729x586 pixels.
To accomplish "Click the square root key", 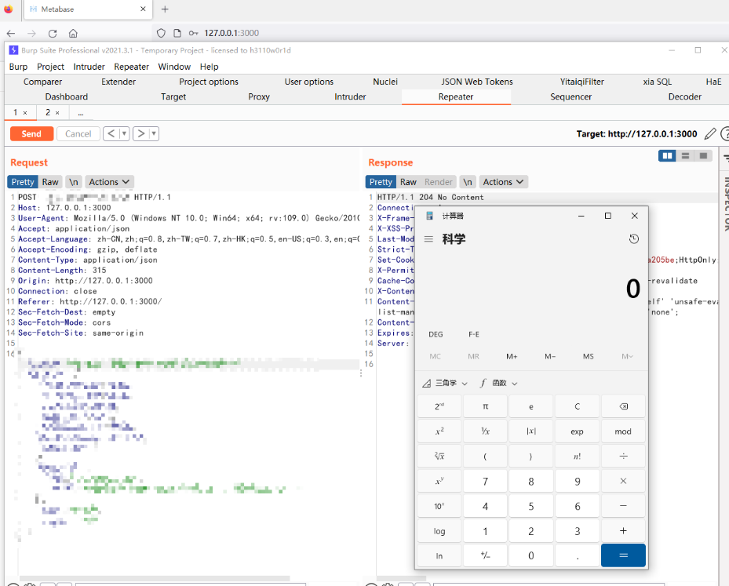I will click(x=439, y=457).
